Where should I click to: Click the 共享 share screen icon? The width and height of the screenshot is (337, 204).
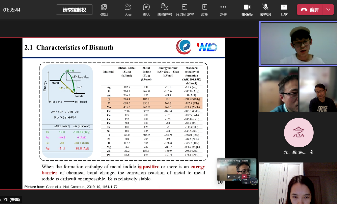pyautogui.click(x=284, y=10)
